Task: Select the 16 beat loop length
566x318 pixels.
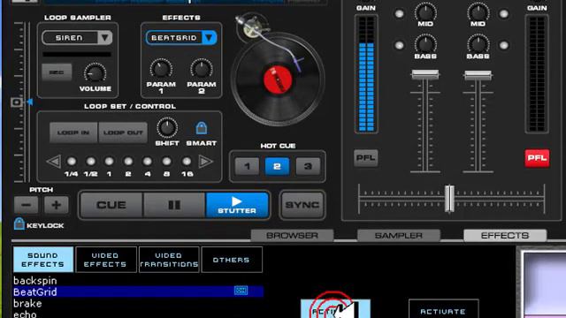Action: [x=187, y=161]
